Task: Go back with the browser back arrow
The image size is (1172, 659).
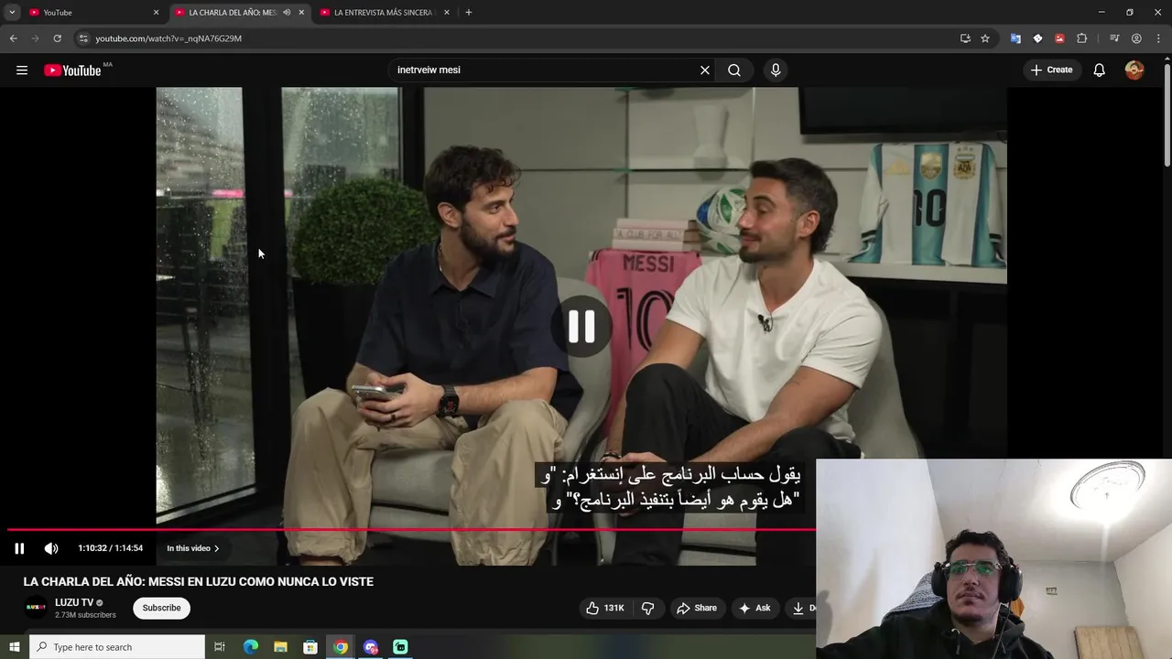Action: tap(13, 38)
